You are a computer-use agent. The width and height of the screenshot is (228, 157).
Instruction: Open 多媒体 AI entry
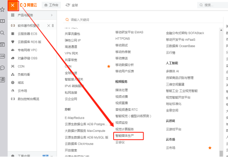point(172,71)
